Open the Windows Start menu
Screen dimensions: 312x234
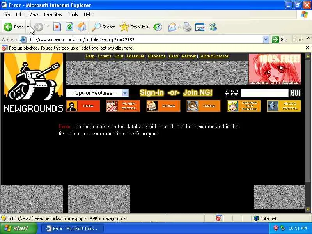click(18, 228)
